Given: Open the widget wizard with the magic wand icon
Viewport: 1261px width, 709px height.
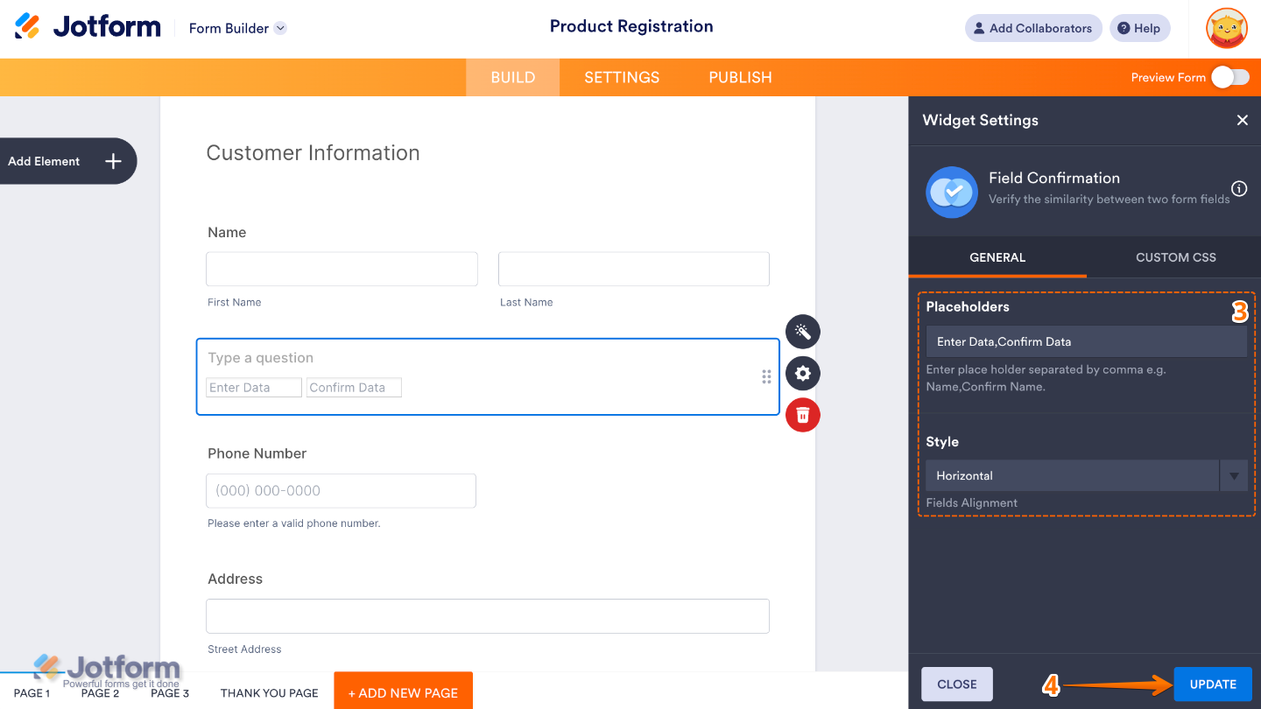Looking at the screenshot, I should click(x=802, y=332).
